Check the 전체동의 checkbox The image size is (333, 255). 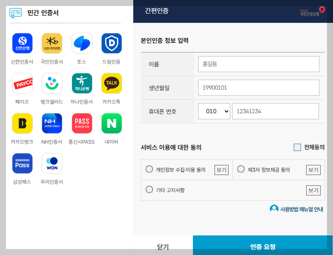pyautogui.click(x=297, y=147)
